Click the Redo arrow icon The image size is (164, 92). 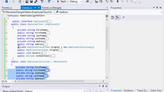point(49,2)
